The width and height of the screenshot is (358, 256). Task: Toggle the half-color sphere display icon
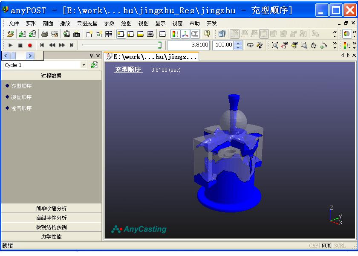pos(347,34)
